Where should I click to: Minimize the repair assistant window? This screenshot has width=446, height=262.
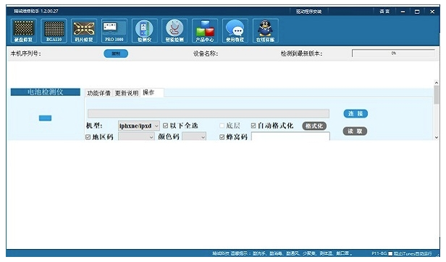pos(403,12)
